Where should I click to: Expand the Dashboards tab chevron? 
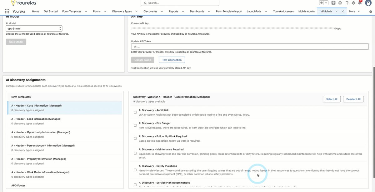[x=209, y=11]
